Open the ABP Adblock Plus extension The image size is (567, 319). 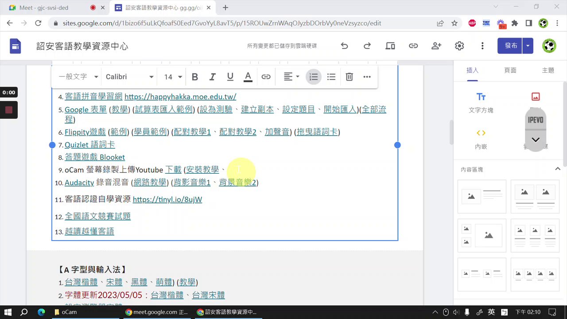point(472,23)
